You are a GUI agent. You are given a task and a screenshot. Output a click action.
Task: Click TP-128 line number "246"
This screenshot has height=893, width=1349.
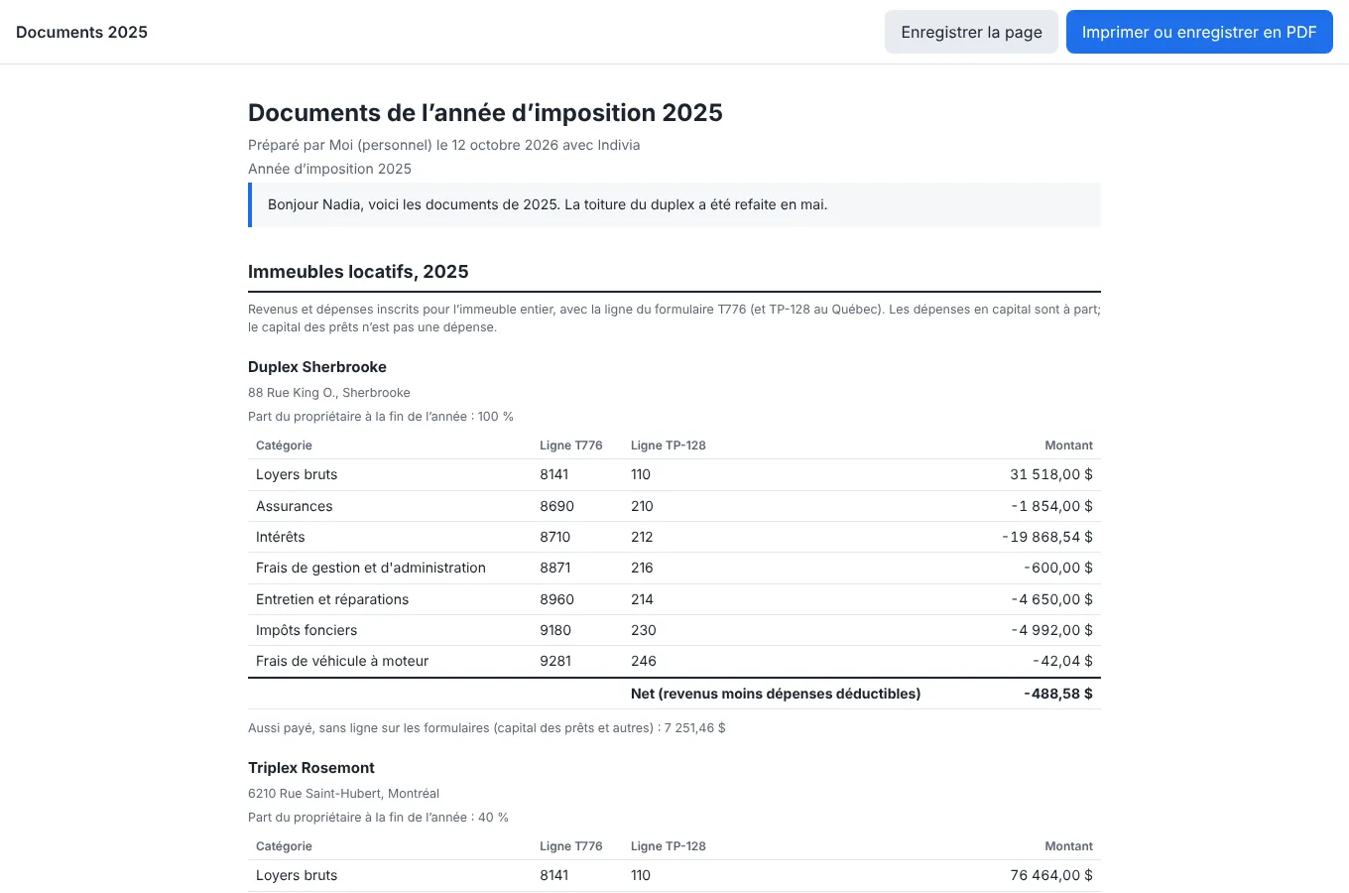644,661
